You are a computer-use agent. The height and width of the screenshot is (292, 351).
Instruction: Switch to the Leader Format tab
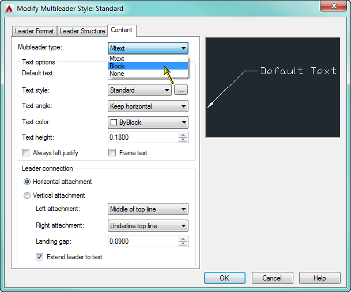click(34, 31)
